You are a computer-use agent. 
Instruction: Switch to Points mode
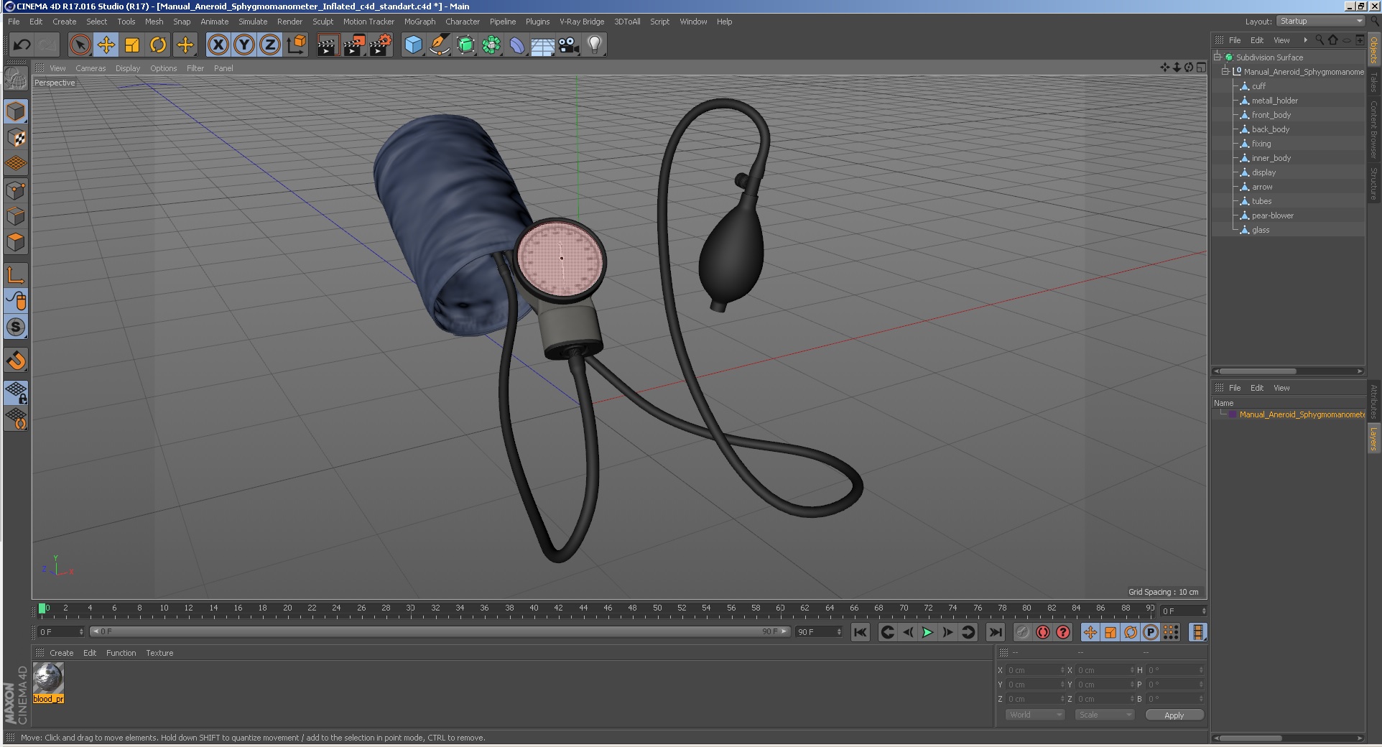[16, 190]
